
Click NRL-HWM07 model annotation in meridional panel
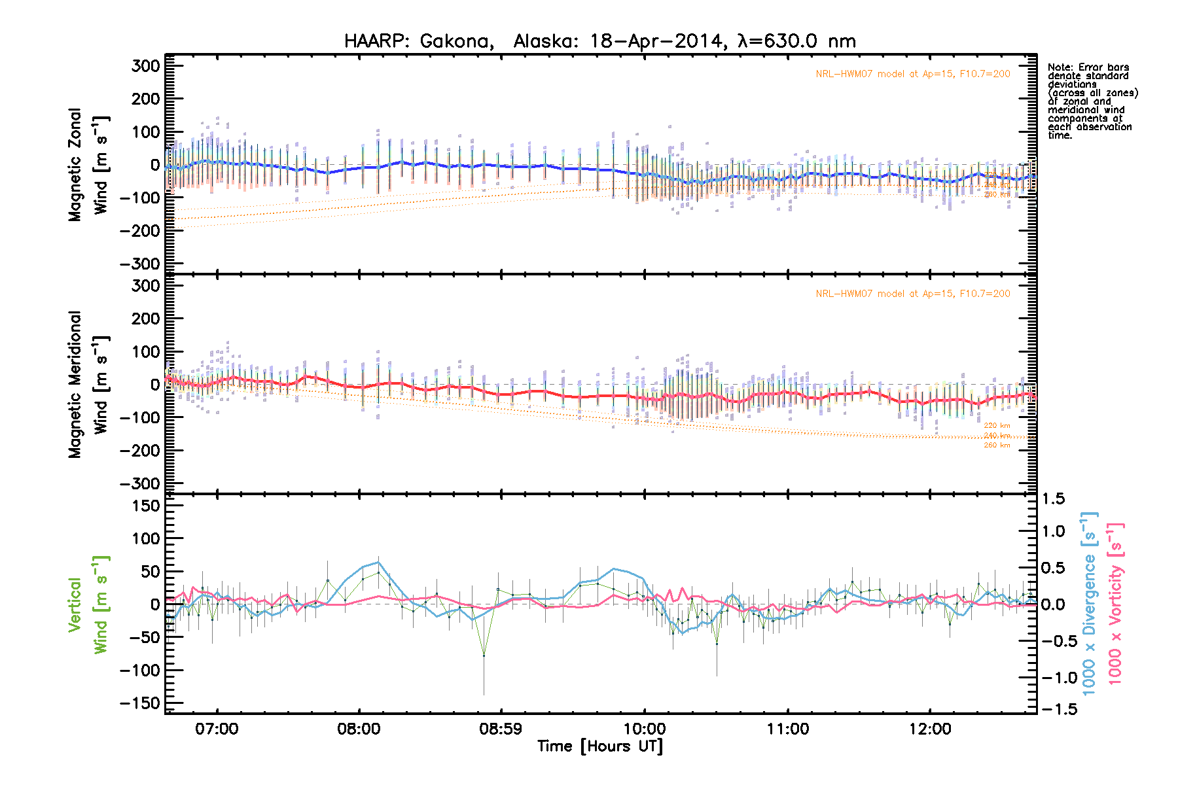click(x=912, y=294)
